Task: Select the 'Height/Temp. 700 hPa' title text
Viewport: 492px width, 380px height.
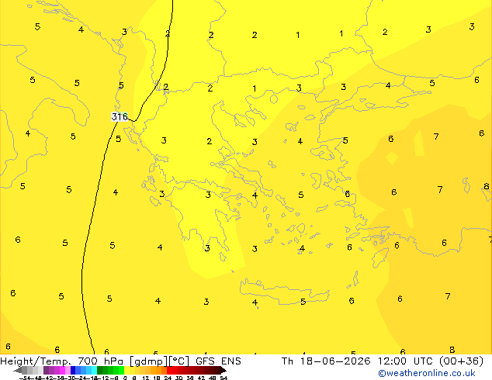Action: click(x=61, y=361)
